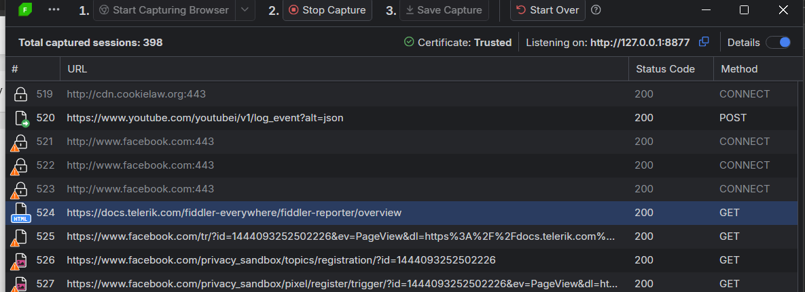
Task: Select the privacy_sandbox/pixel/register/trigger URL
Action: (342, 283)
